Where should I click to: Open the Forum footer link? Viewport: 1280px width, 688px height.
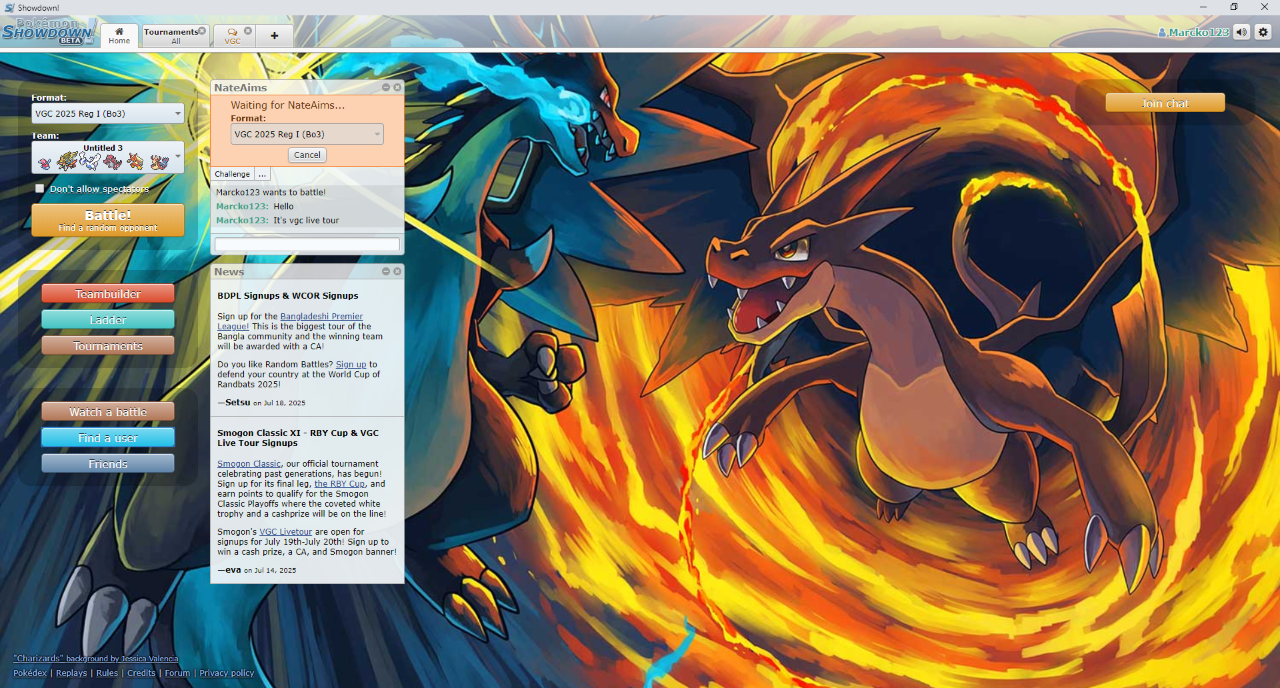[177, 673]
